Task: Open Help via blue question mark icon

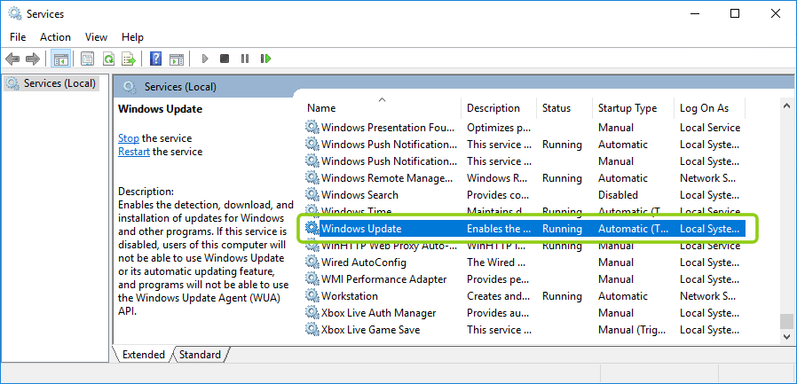Action: pos(155,59)
